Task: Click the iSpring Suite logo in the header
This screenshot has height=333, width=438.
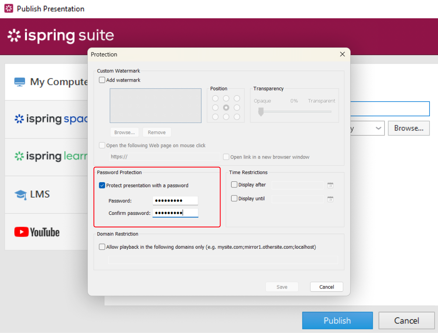Action: (60, 36)
